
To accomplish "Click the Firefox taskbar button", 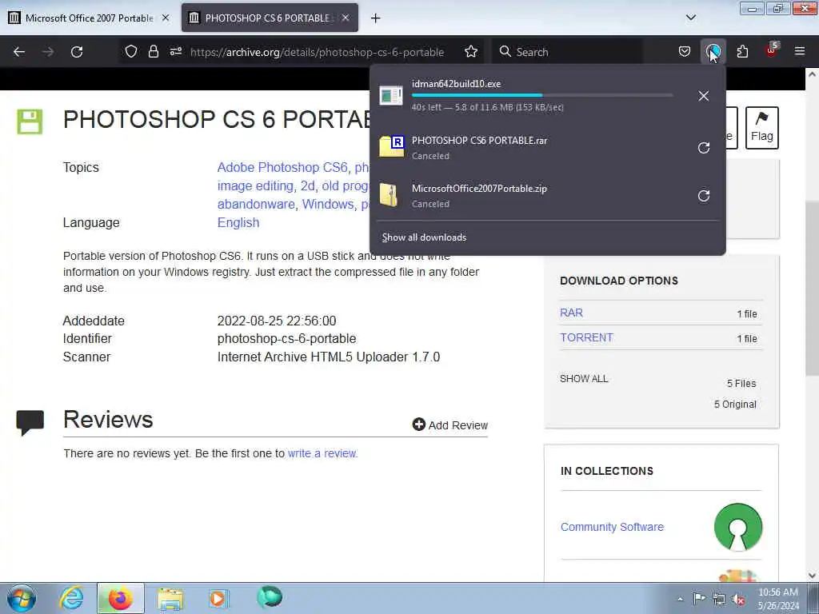I will point(120,598).
